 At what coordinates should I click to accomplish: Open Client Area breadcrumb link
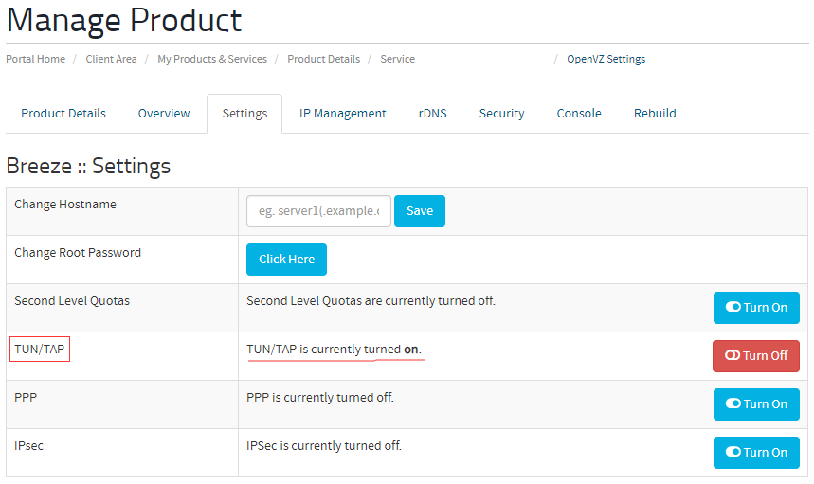[111, 59]
